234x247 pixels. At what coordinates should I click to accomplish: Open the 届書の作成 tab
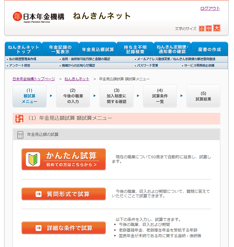209,49
